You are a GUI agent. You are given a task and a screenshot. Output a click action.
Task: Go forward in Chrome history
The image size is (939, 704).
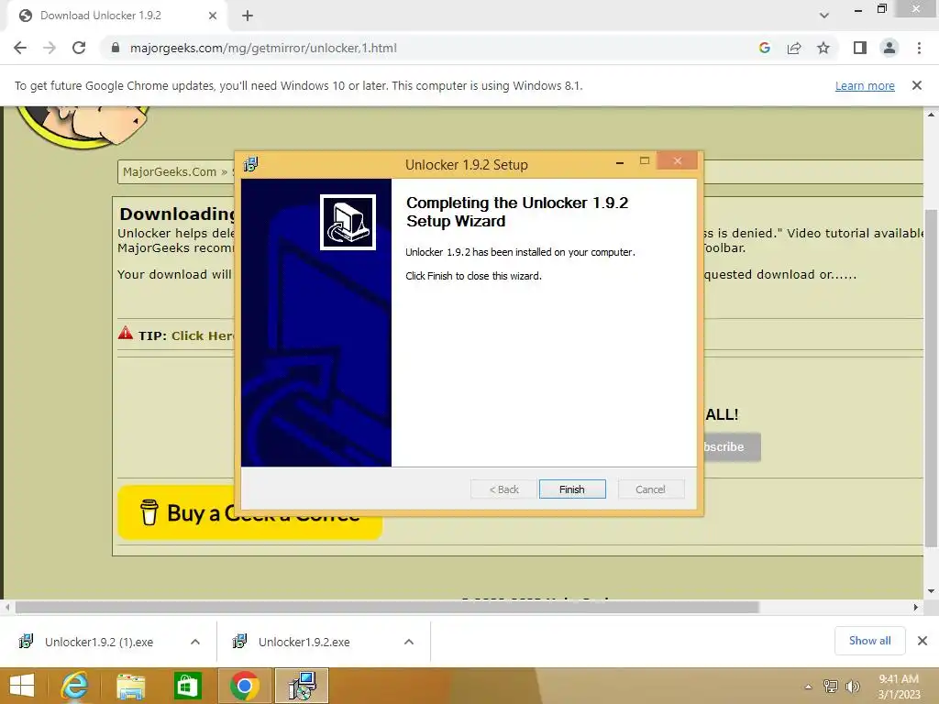click(50, 48)
